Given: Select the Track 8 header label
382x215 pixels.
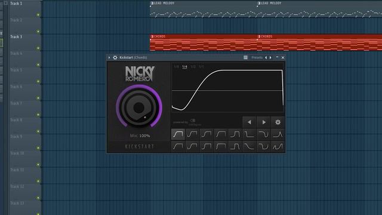Looking at the screenshot, I should [16, 120].
